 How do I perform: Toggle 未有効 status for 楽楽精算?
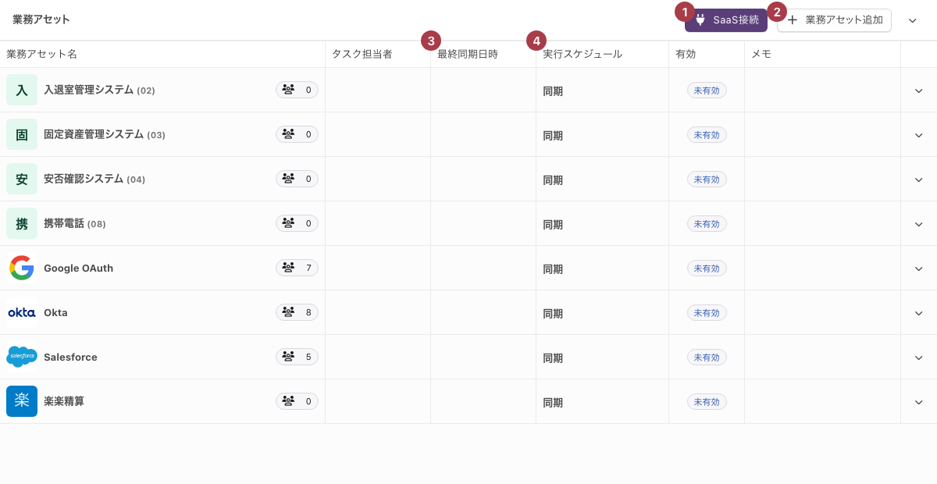[707, 402]
